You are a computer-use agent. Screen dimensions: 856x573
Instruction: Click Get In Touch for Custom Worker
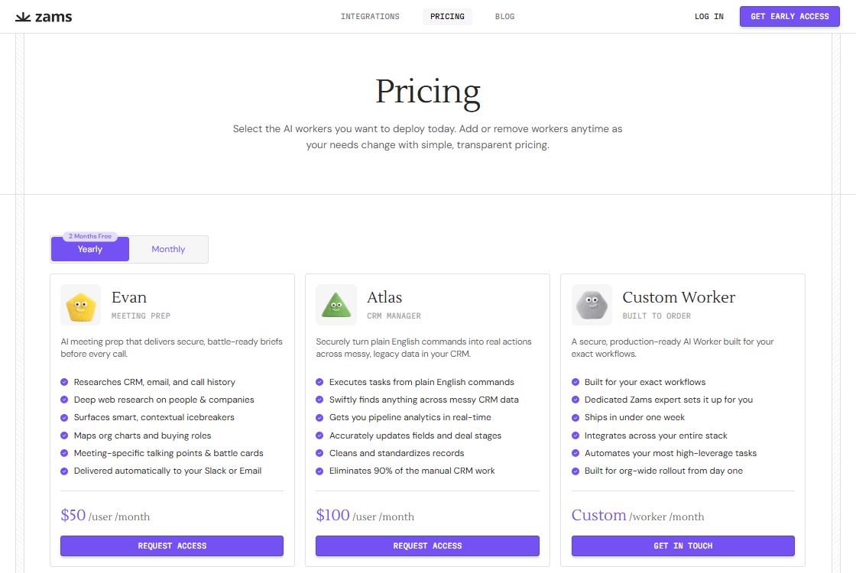tap(683, 546)
